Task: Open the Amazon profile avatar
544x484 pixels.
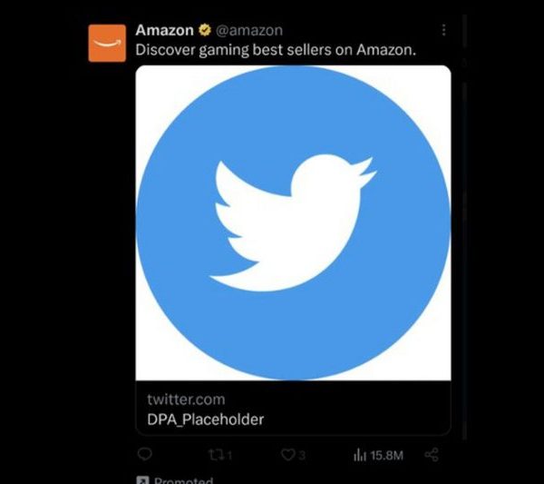Action: pos(107,43)
